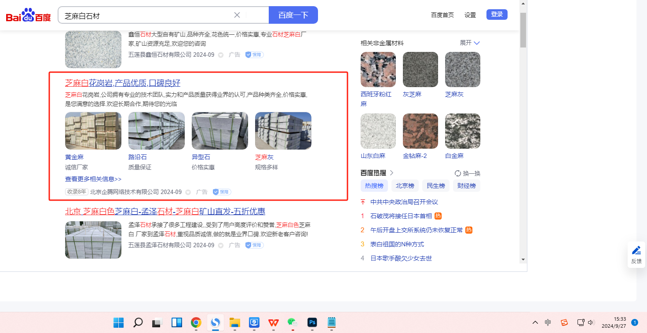Click the 换一换 refresh icon
Screen dimensions: 647x333
pyautogui.click(x=457, y=173)
